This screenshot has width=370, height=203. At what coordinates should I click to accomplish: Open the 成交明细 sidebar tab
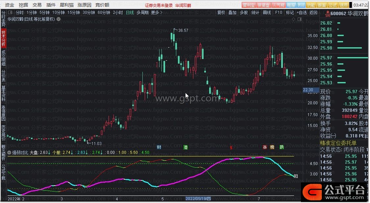[x=3, y=58]
